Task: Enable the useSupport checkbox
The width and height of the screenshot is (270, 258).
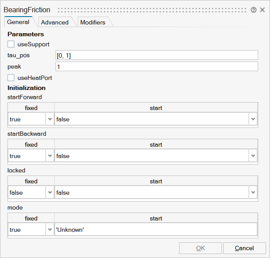Action: point(11,44)
